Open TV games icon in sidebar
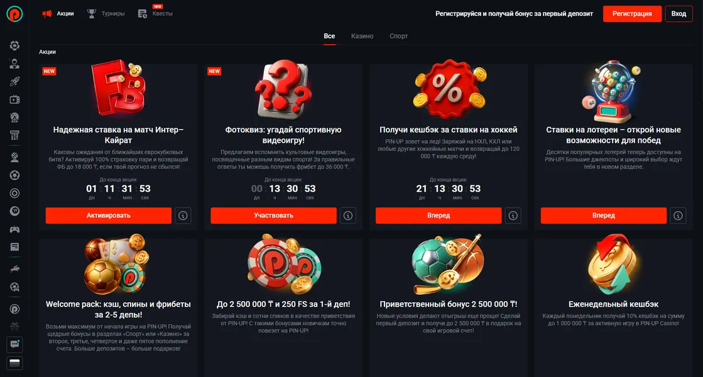 click(14, 99)
